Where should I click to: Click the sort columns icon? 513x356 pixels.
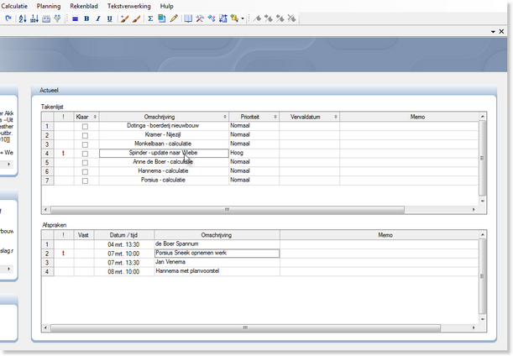click(x=34, y=18)
